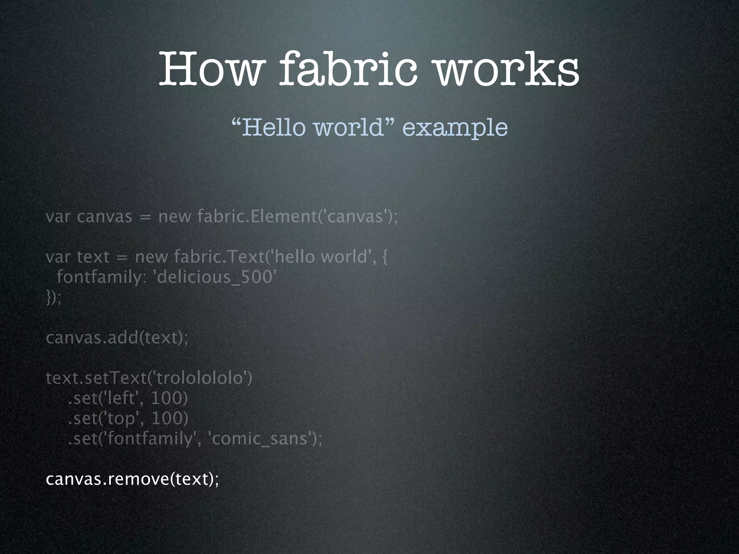The image size is (739, 554).
Task: Click the text.setText('trololololo') line
Action: [149, 378]
